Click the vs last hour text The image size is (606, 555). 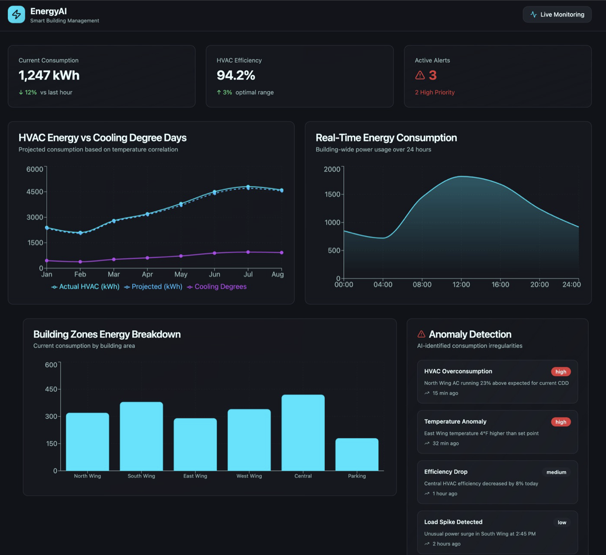point(56,92)
